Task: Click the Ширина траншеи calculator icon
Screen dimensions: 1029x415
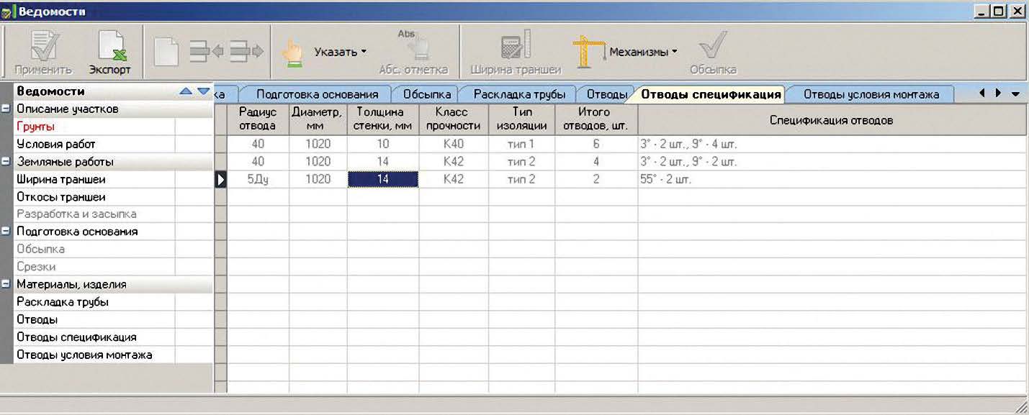Action: coord(515,47)
